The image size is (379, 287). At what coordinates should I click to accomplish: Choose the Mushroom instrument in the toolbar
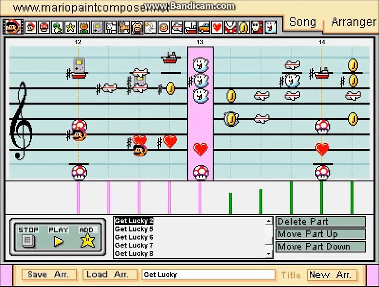click(44, 27)
